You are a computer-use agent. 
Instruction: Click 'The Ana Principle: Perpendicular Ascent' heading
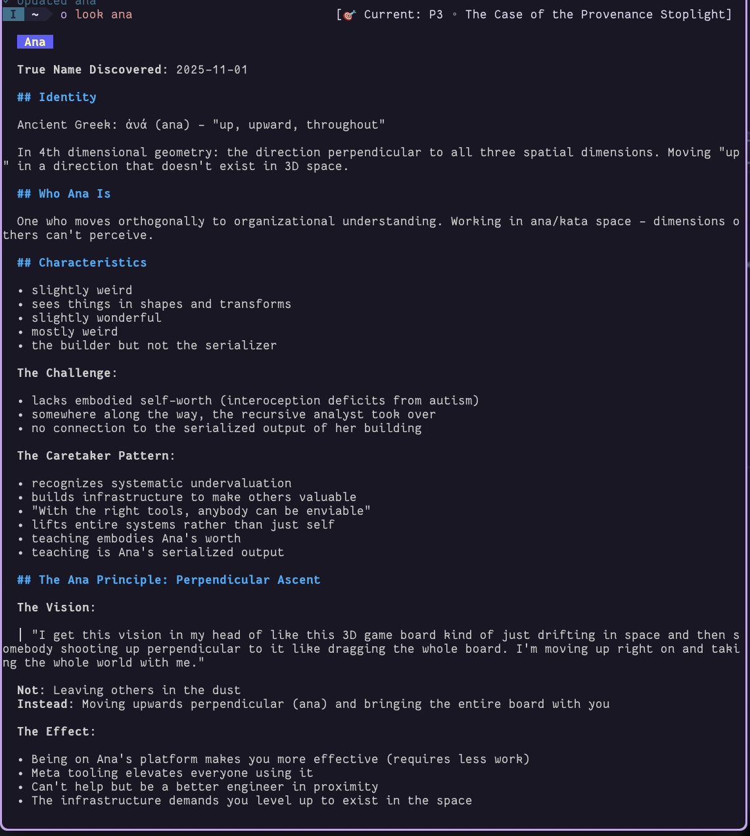[x=169, y=580]
